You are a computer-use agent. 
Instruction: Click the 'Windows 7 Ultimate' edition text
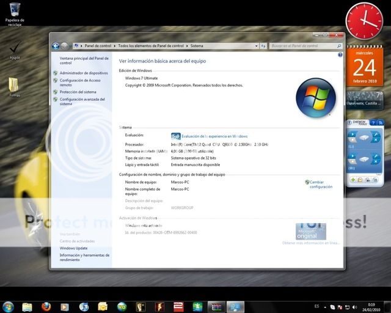click(141, 78)
